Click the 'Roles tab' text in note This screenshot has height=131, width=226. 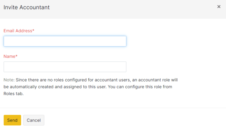pos(13,94)
